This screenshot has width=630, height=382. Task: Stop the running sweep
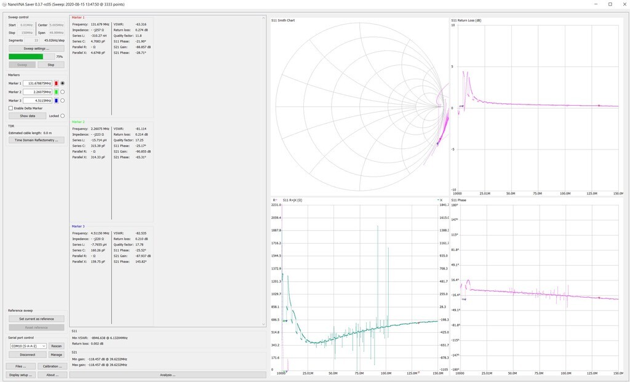(51, 65)
